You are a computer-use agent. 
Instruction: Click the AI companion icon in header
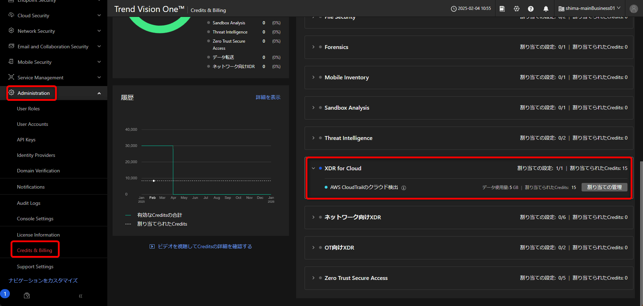(517, 9)
